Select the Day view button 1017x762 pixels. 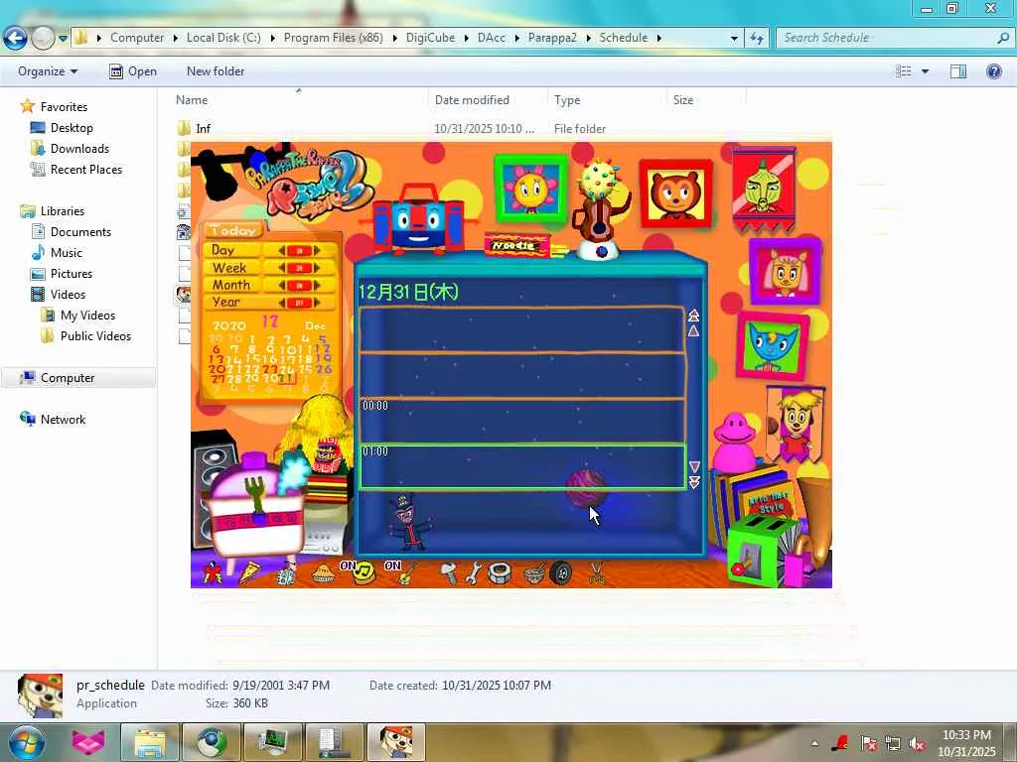tap(233, 250)
